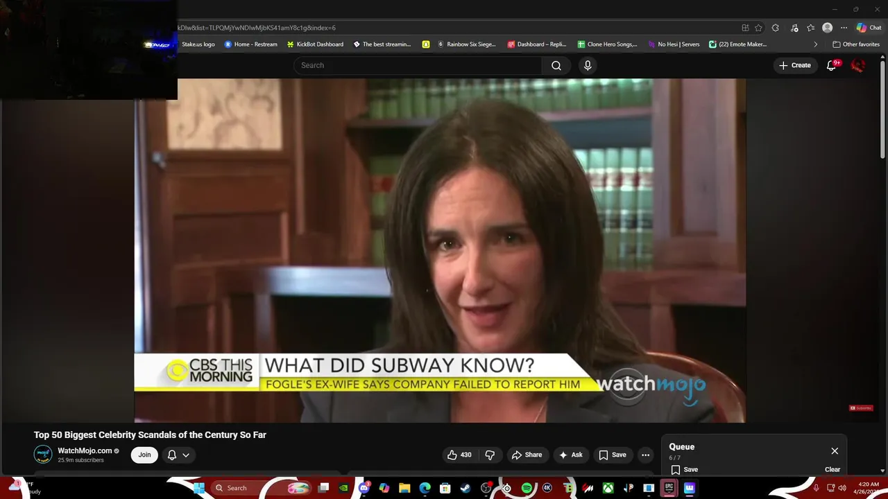Open No Hesi | Servers bookmark
This screenshot has width=888, height=499.
click(x=674, y=44)
